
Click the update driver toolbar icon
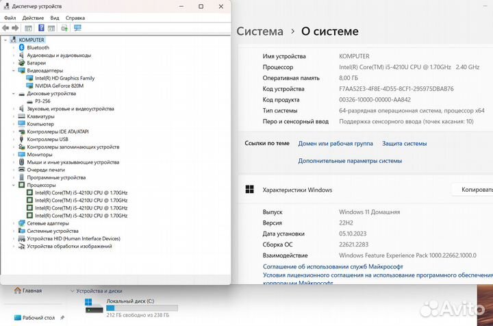pos(64,28)
